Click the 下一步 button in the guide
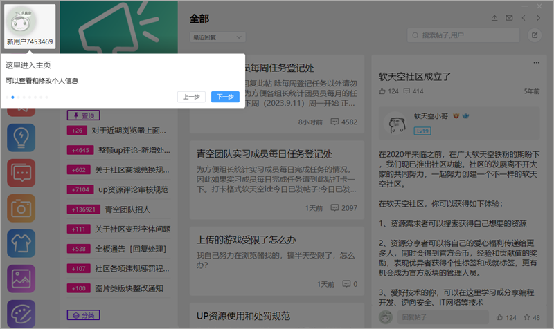 pyautogui.click(x=225, y=97)
